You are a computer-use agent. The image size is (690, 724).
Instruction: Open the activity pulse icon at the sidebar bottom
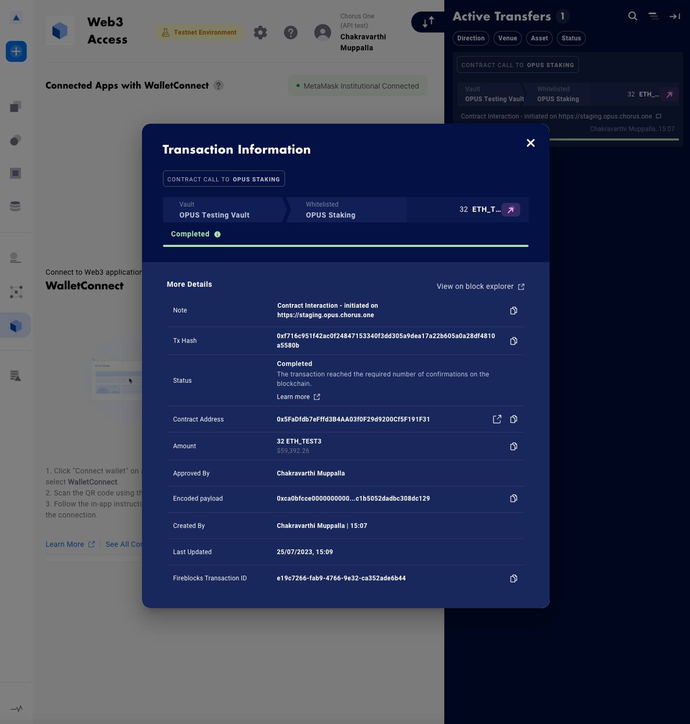click(16, 709)
